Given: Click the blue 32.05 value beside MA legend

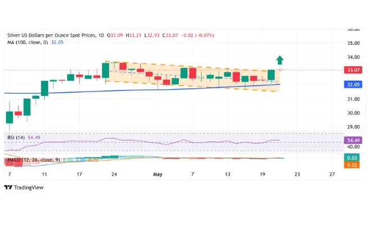Looking at the screenshot, I should click(x=57, y=42).
